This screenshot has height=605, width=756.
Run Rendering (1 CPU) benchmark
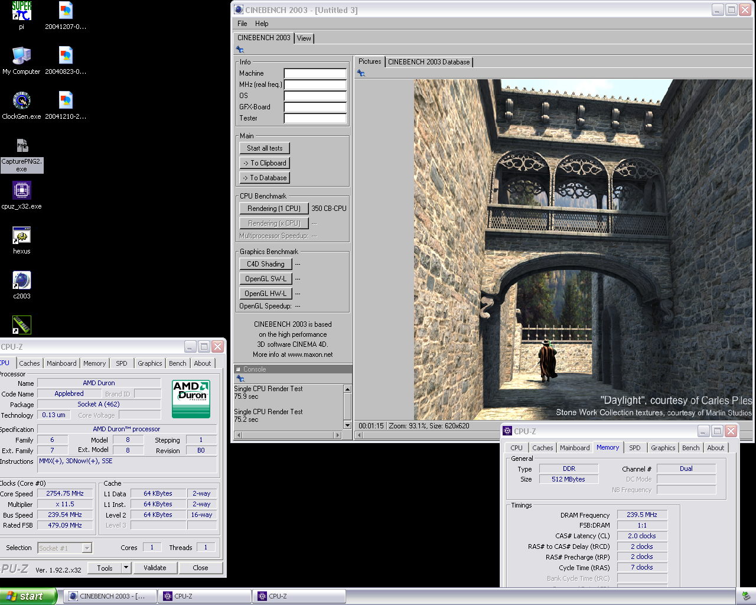pos(274,209)
